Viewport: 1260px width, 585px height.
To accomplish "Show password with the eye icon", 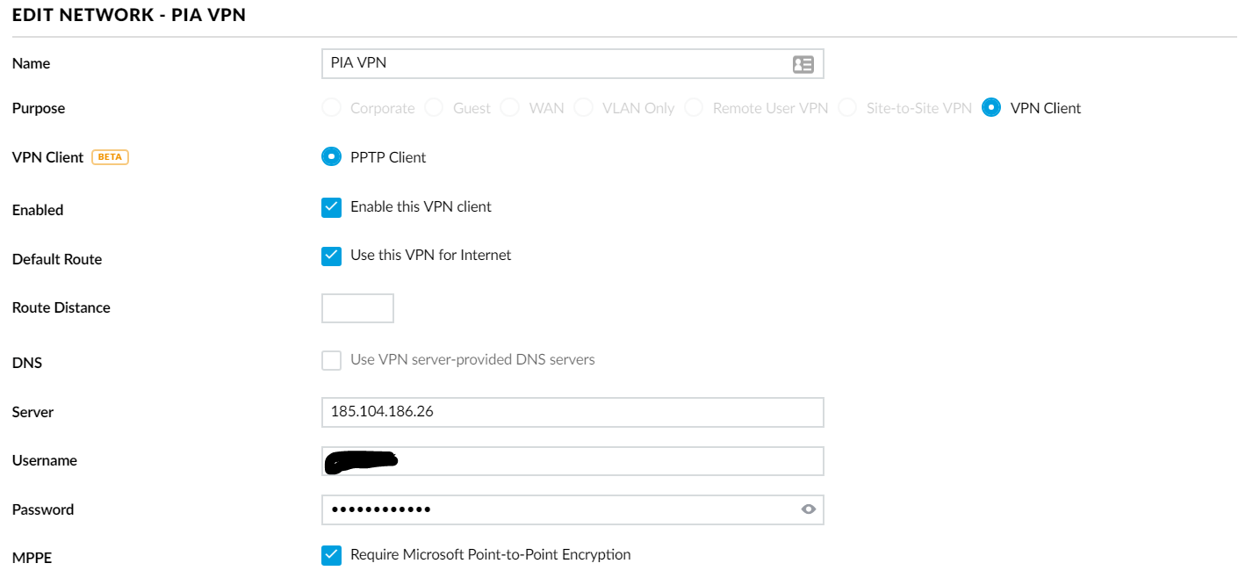I will [x=809, y=509].
